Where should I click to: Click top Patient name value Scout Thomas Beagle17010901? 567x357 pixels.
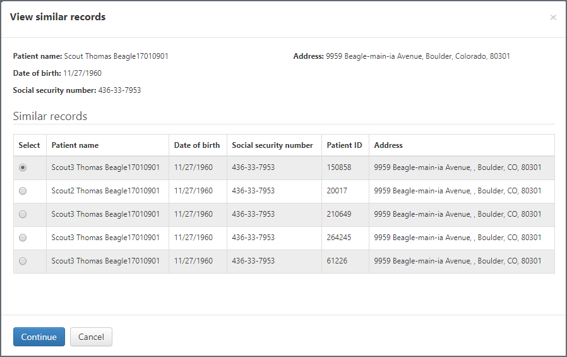116,56
